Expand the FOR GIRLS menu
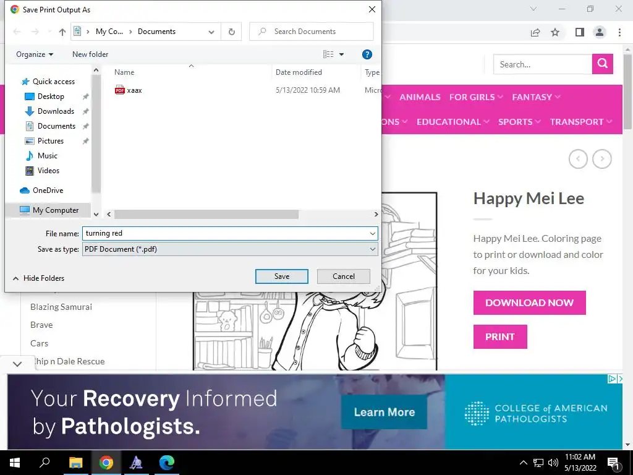 click(x=476, y=97)
